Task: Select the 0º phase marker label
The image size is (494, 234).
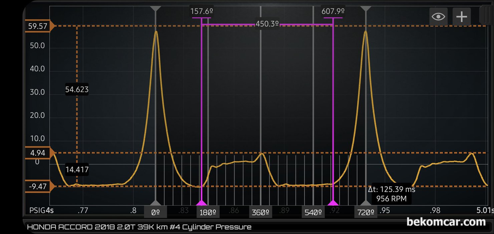Action: [156, 212]
